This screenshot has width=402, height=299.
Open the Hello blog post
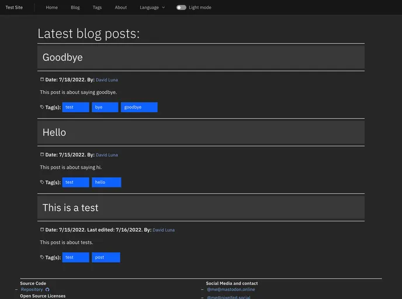click(x=54, y=133)
